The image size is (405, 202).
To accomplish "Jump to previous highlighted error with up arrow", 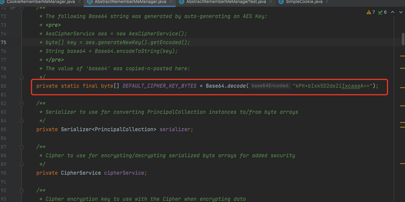I will click(x=393, y=12).
